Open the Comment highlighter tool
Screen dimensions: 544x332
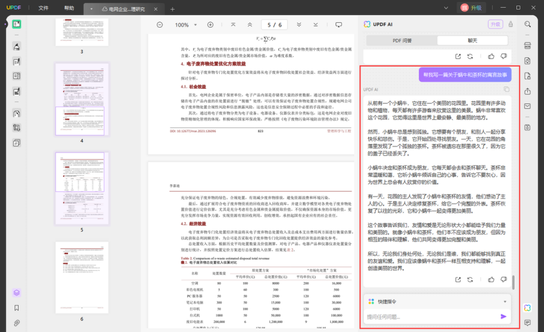(x=17, y=46)
